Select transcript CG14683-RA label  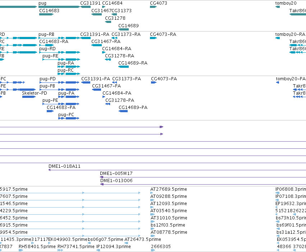coord(54,42)
